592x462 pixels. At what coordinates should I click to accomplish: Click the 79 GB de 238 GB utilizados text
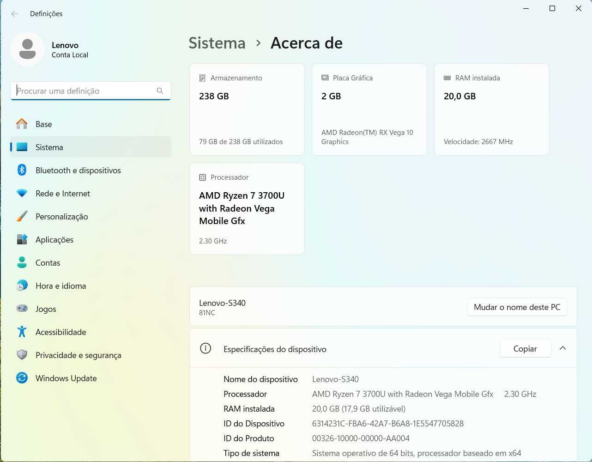[x=241, y=142]
